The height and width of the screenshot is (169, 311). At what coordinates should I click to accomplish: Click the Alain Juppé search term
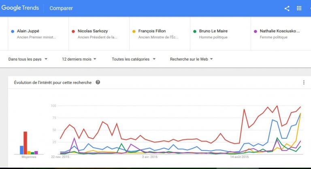[28, 31]
